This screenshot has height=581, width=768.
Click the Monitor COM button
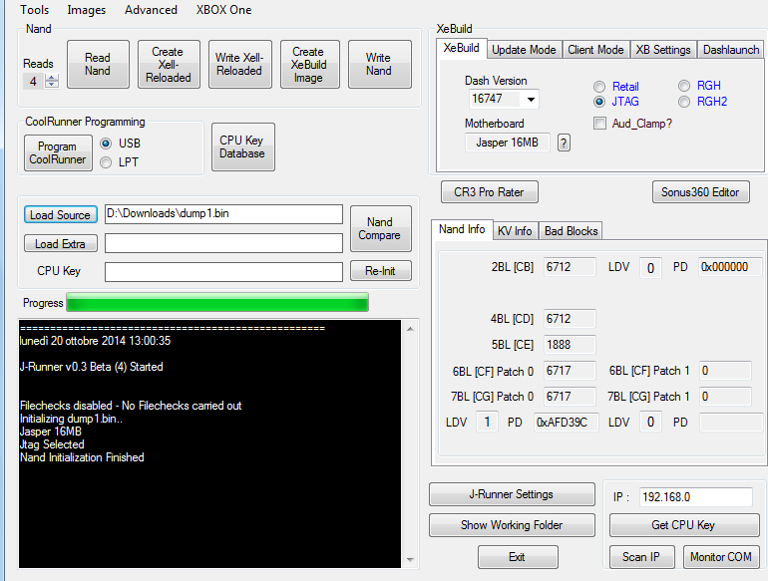(721, 557)
